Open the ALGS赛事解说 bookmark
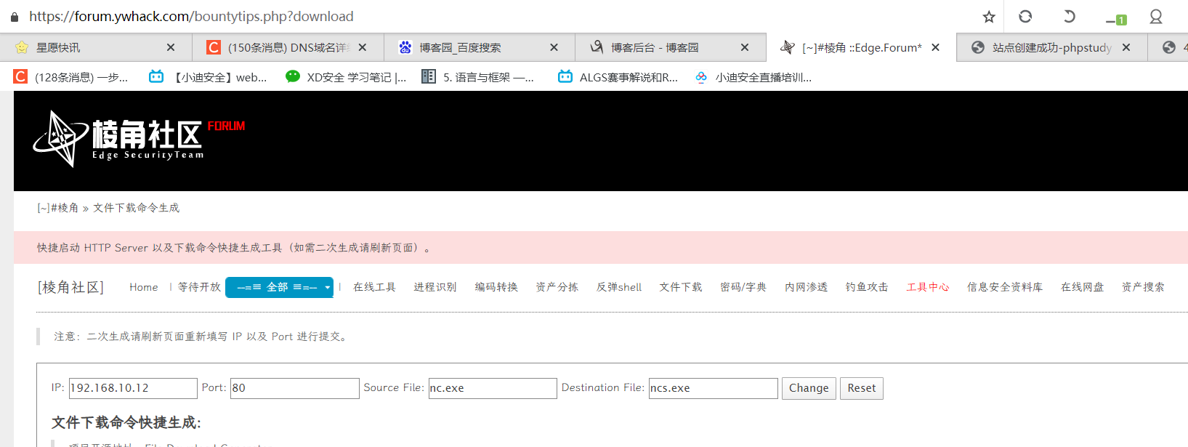 click(618, 77)
